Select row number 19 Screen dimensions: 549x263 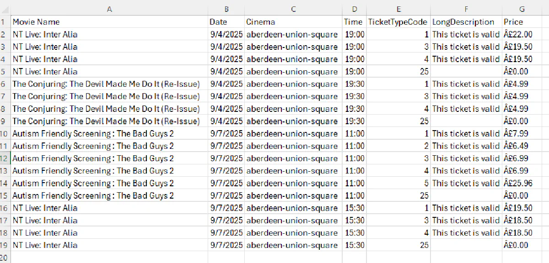pyautogui.click(x=5, y=245)
